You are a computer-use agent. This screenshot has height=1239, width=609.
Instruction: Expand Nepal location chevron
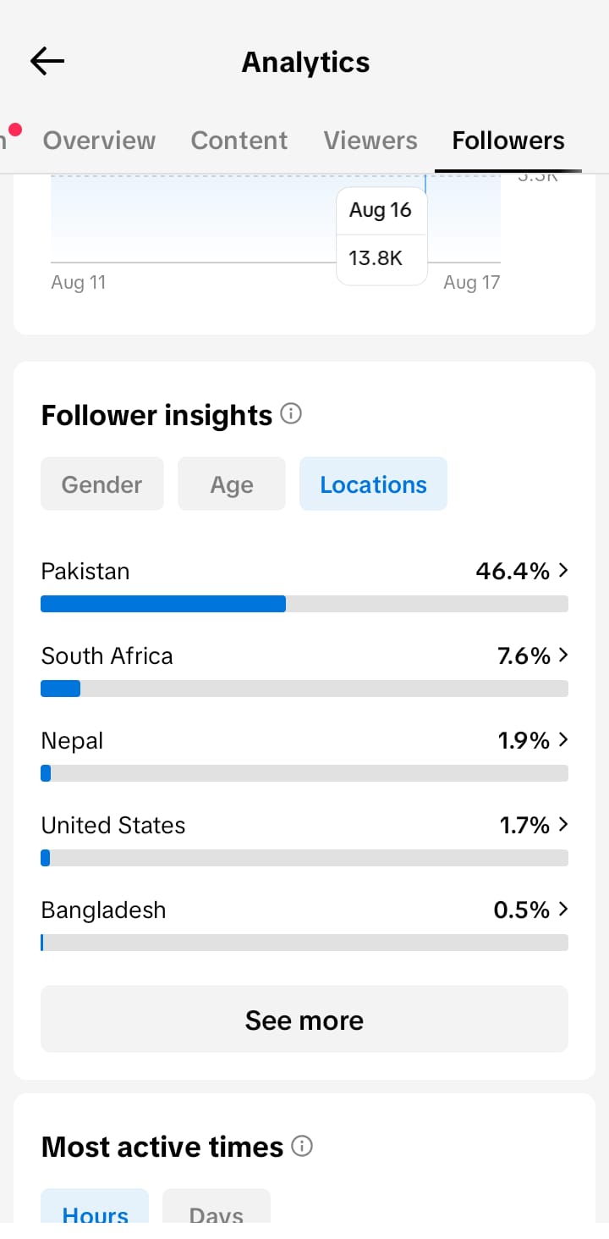(x=563, y=740)
